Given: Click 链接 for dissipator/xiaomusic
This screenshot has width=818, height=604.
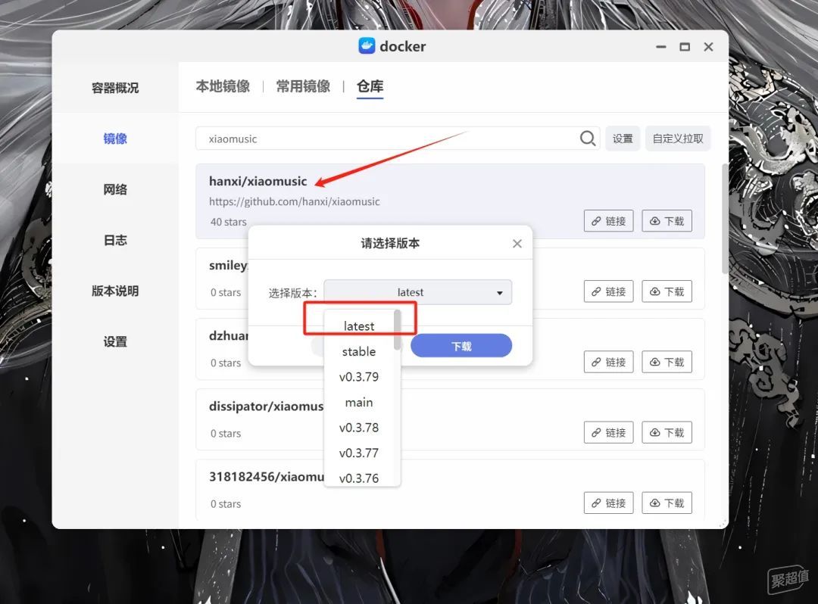Looking at the screenshot, I should click(x=608, y=432).
